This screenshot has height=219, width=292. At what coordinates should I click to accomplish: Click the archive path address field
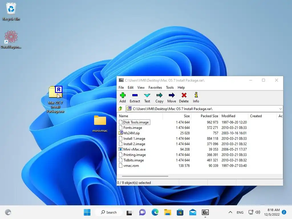coord(204,109)
